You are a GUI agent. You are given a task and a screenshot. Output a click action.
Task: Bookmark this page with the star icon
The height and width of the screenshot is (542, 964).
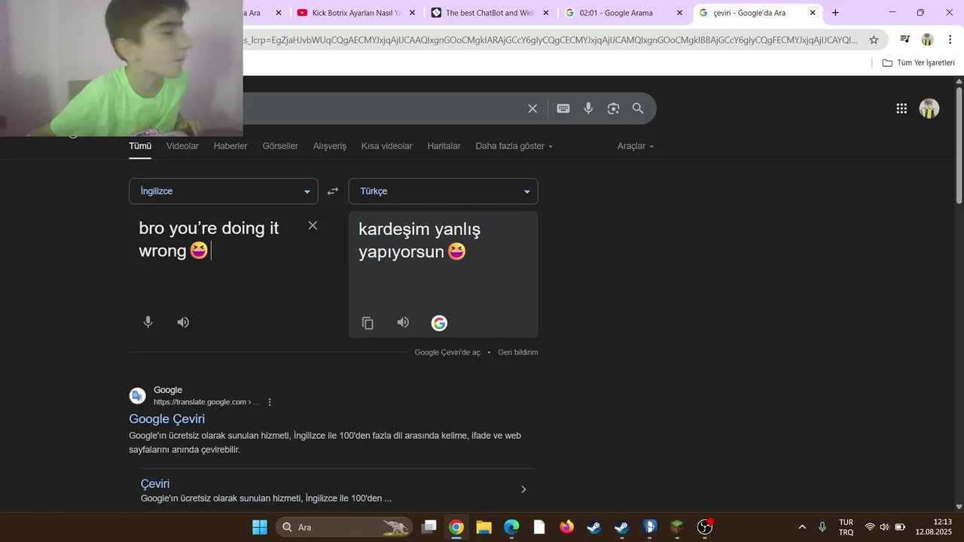click(x=874, y=40)
